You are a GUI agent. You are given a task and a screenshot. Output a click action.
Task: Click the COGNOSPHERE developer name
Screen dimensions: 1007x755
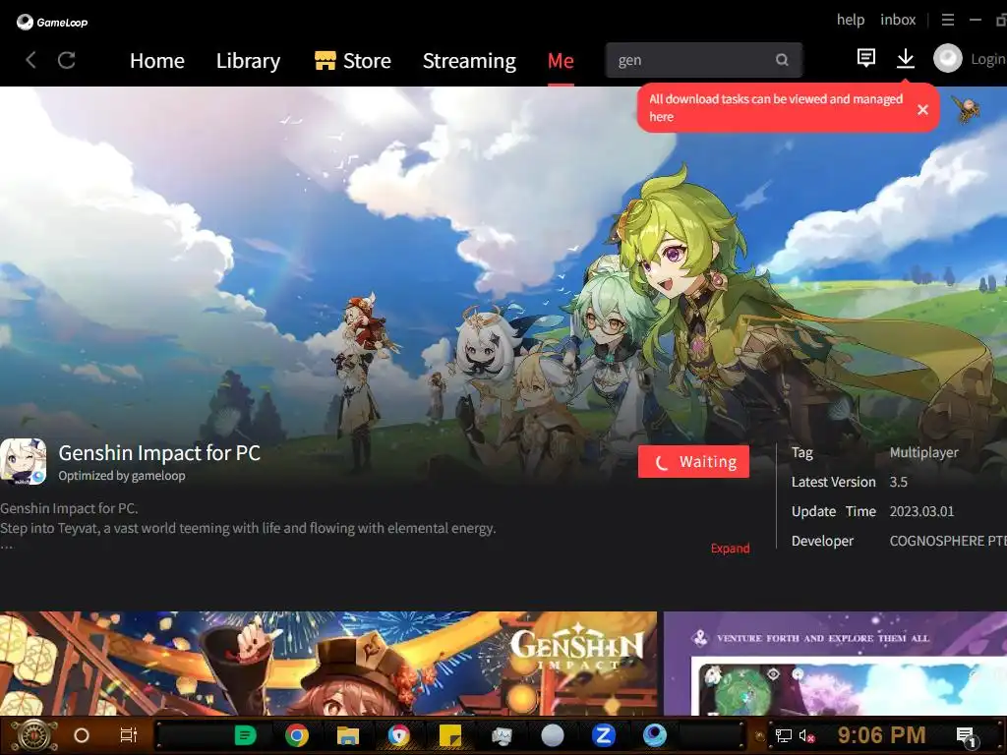(x=947, y=542)
